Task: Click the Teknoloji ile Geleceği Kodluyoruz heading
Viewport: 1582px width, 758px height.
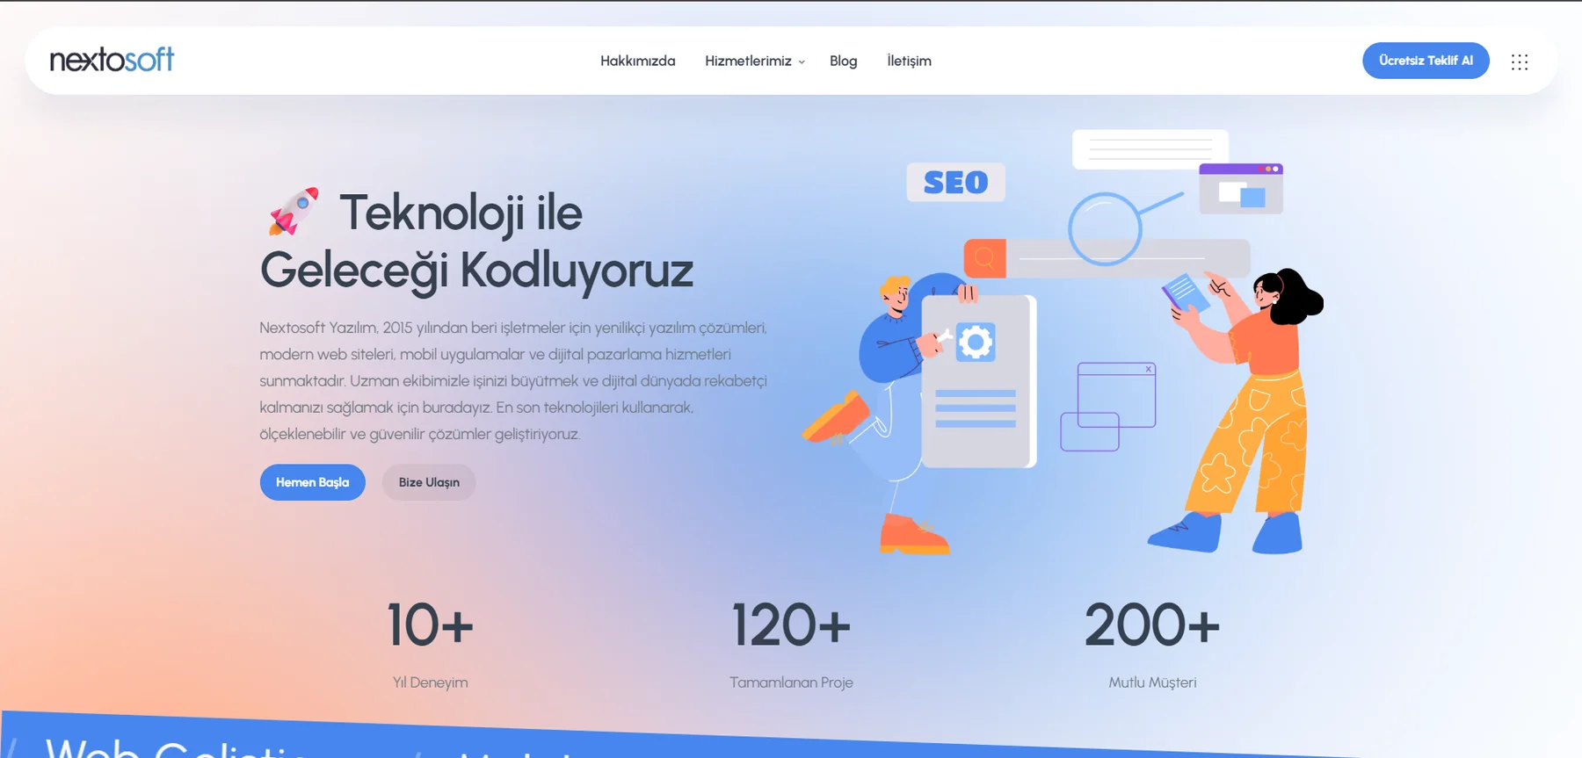Action: (x=476, y=241)
